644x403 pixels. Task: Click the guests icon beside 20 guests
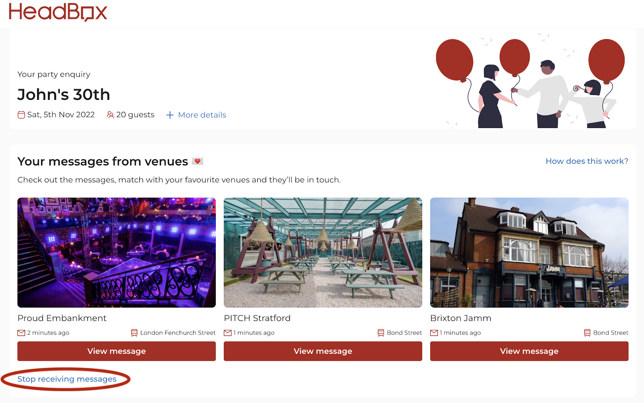[110, 115]
